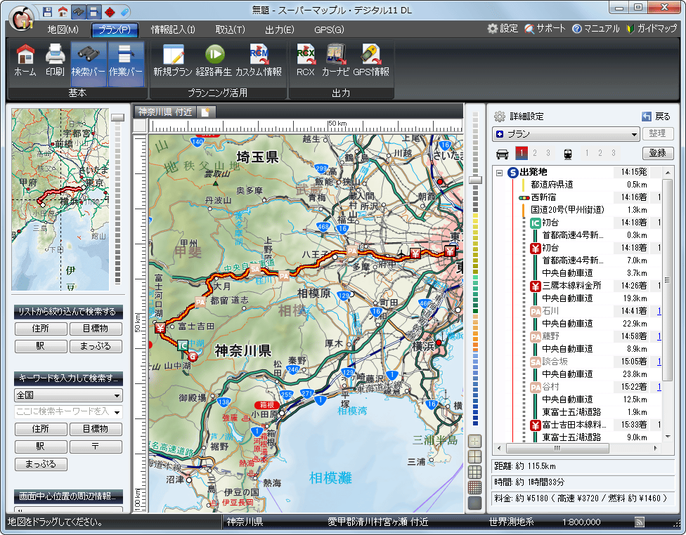Click the route list vertical scrollbar
Viewport: 686px width, 535px height.
click(x=667, y=279)
